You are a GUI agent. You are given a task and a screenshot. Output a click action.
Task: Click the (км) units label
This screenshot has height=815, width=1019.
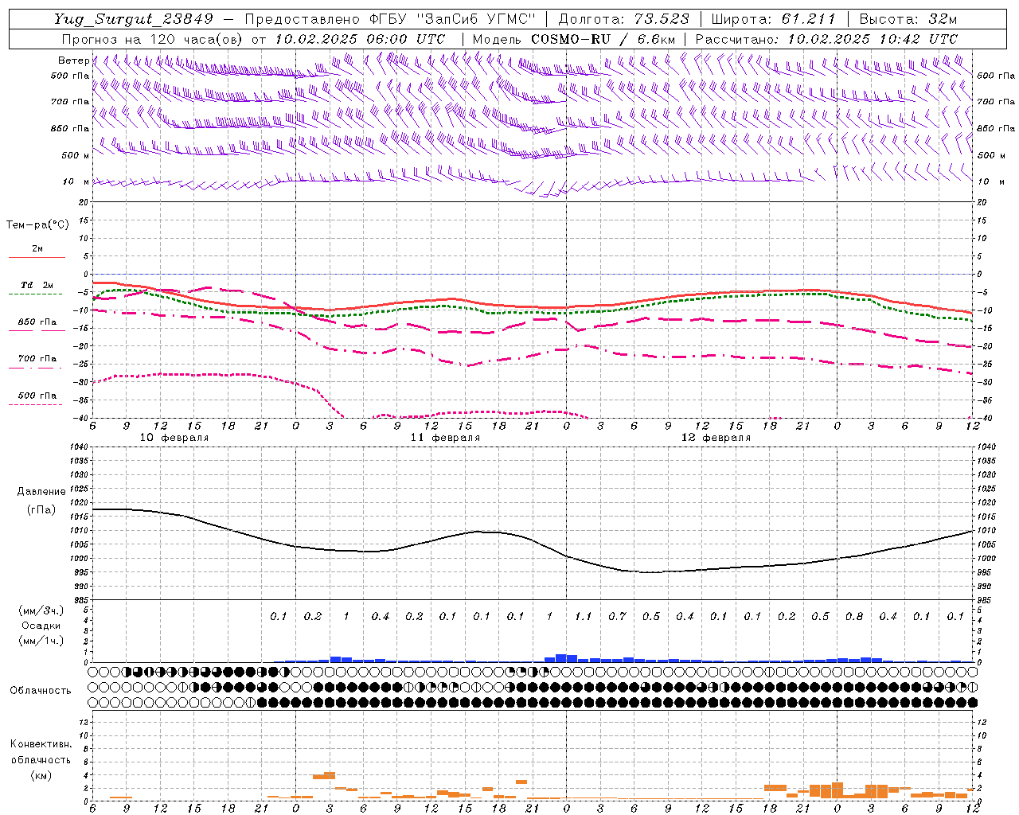pyautogui.click(x=41, y=775)
